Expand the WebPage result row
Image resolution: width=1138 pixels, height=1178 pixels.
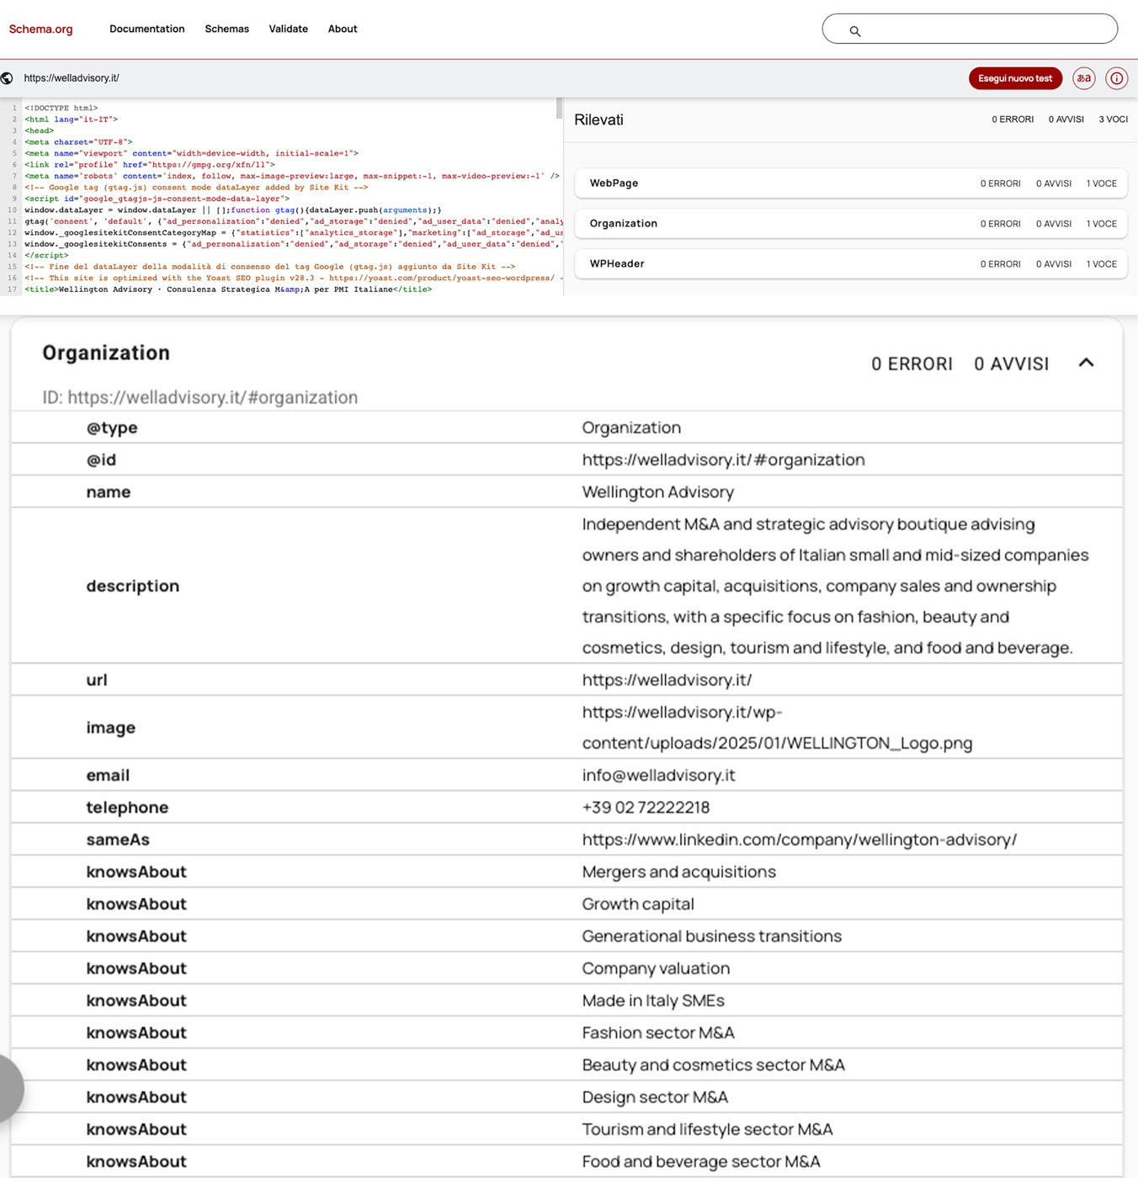(850, 183)
